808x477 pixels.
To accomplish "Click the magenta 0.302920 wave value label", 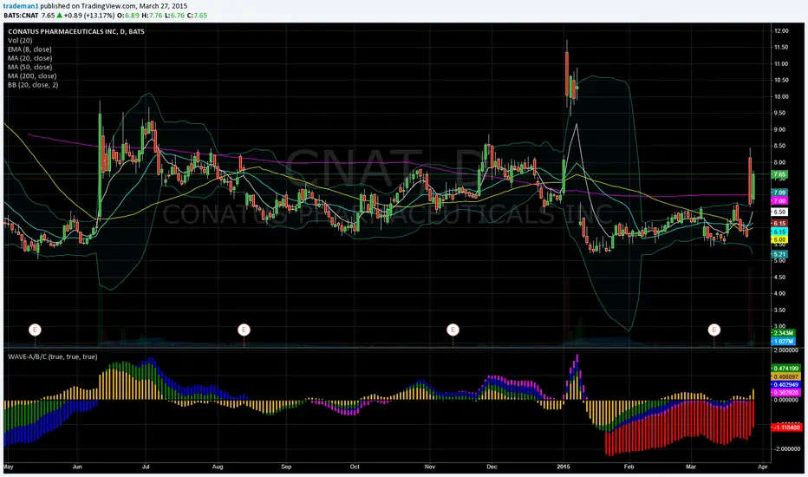I will click(785, 392).
